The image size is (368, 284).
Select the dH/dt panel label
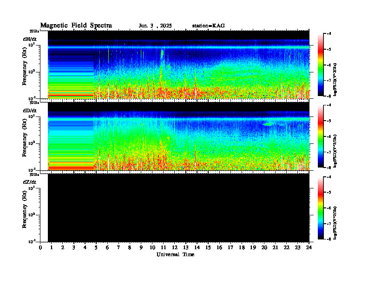(30, 39)
